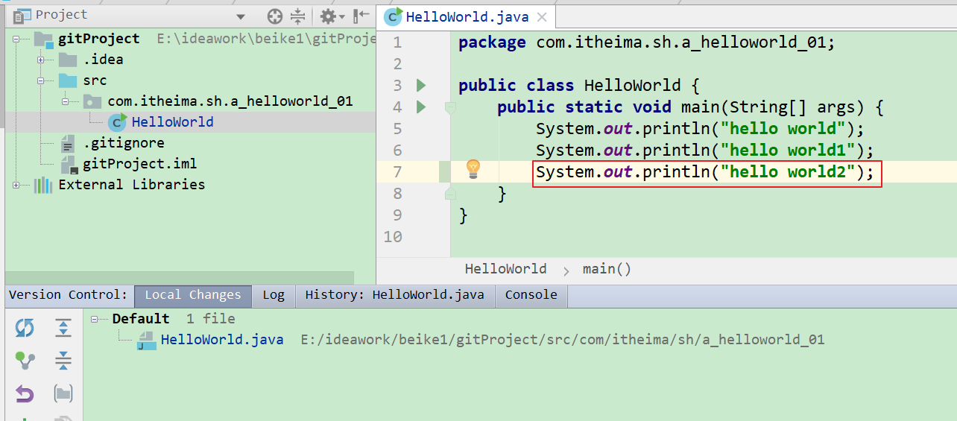The height and width of the screenshot is (421, 957).
Task: Switch to the Log tab
Action: [274, 295]
